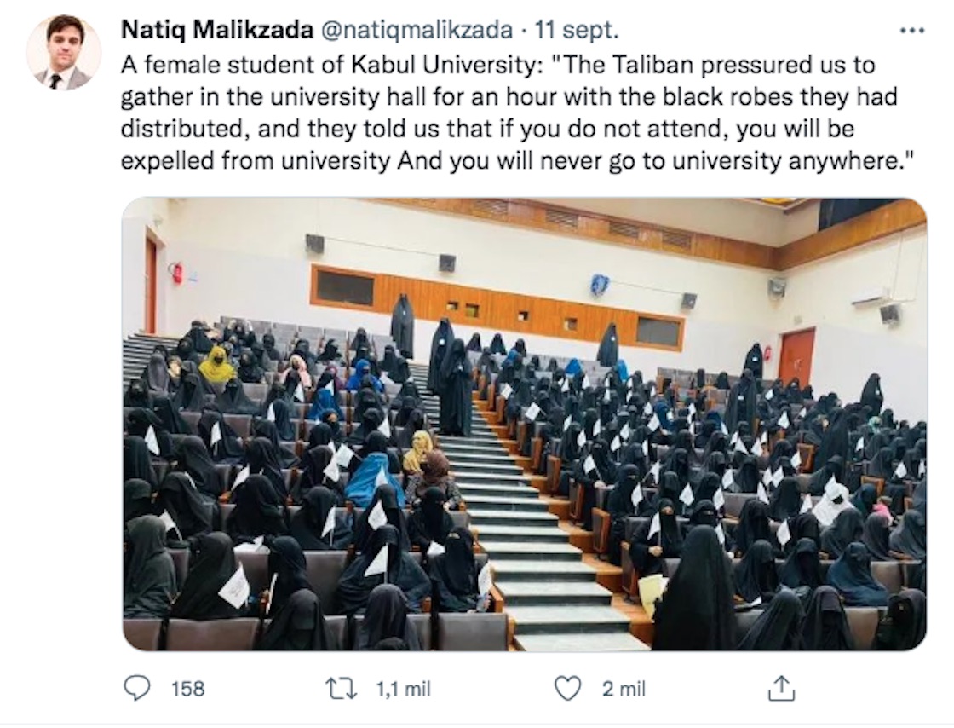This screenshot has width=954, height=728.
Task: Open the share tweet icon
Action: (781, 688)
